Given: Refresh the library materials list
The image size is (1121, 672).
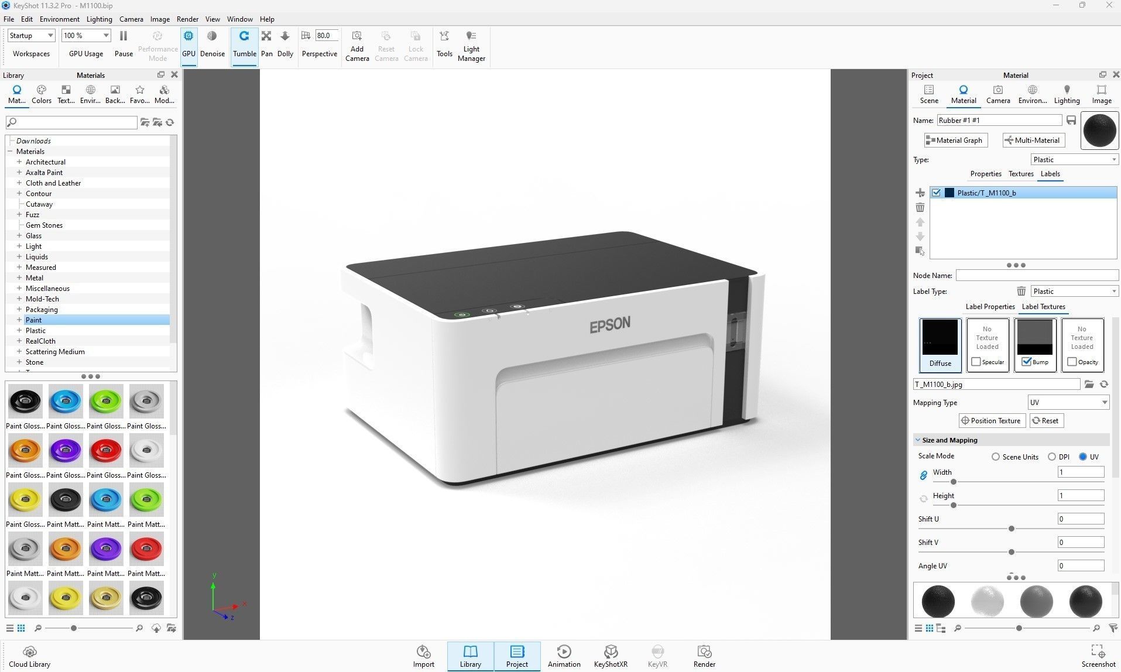Looking at the screenshot, I should [170, 122].
